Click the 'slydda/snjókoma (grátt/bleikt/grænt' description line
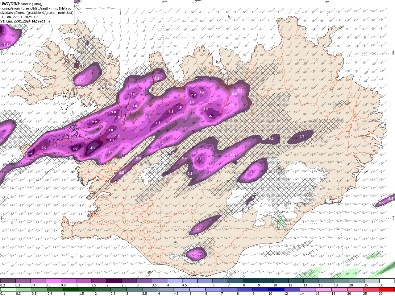Screen dimensions: 395x296 [x=37, y=13]
